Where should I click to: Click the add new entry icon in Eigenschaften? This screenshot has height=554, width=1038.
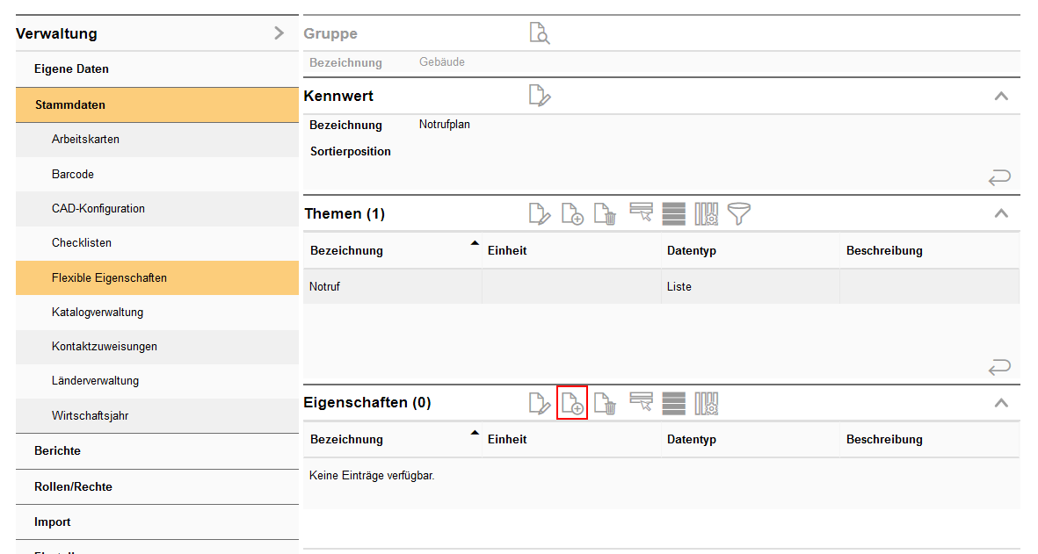point(572,404)
